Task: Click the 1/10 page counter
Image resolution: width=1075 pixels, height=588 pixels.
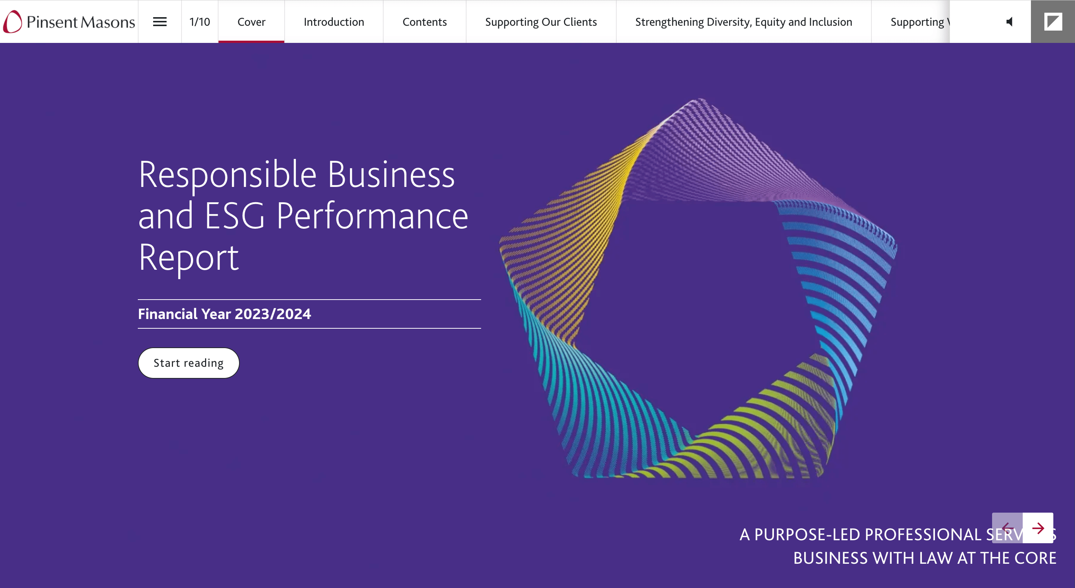Action: [199, 22]
